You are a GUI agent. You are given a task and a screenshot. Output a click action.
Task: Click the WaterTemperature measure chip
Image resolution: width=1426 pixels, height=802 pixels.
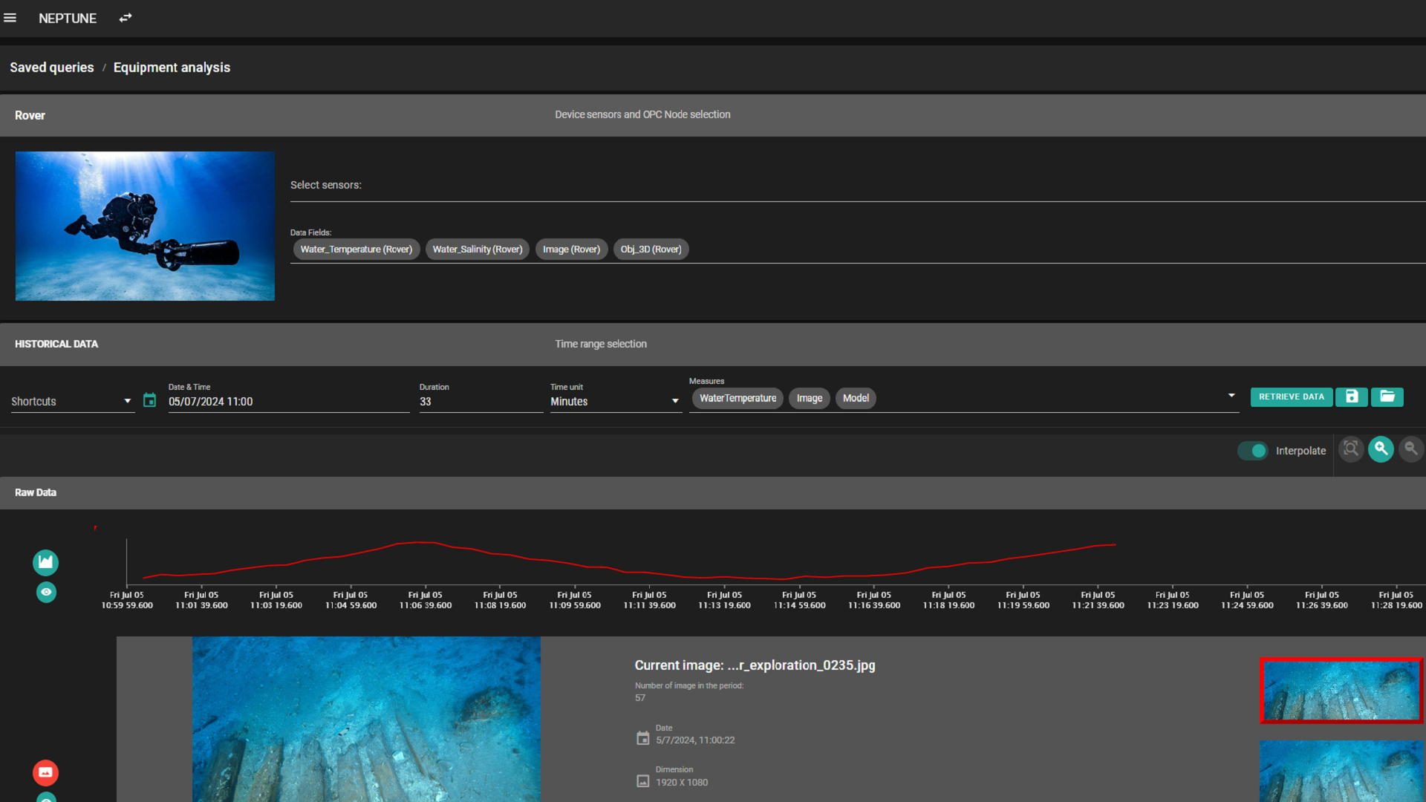tap(738, 398)
